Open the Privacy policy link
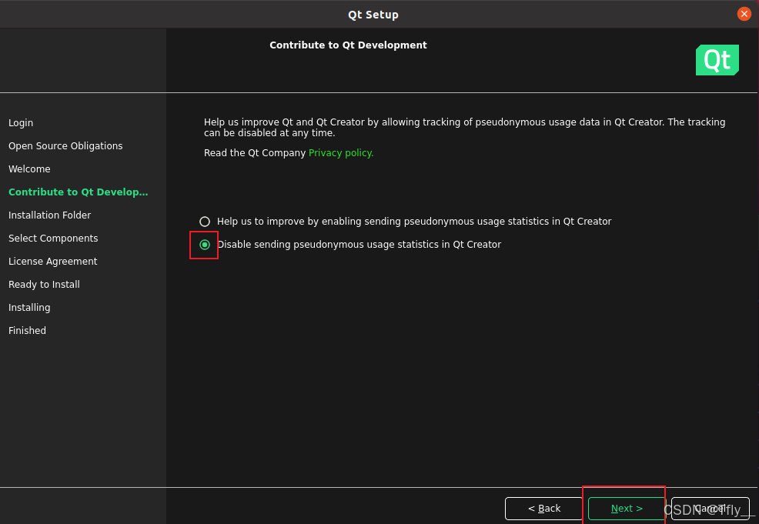The width and height of the screenshot is (759, 524). [x=341, y=153]
